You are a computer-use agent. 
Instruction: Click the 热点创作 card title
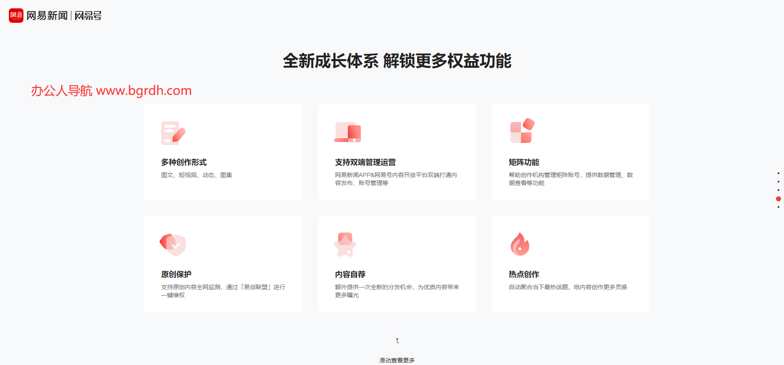pos(524,274)
